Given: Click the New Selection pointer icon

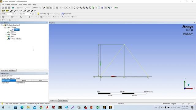Looking at the screenshot, I should click(40, 8).
